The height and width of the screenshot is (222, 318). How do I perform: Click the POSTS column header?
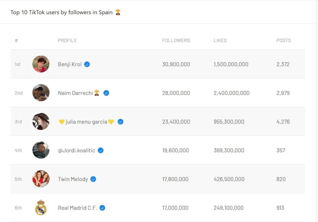pos(284,40)
